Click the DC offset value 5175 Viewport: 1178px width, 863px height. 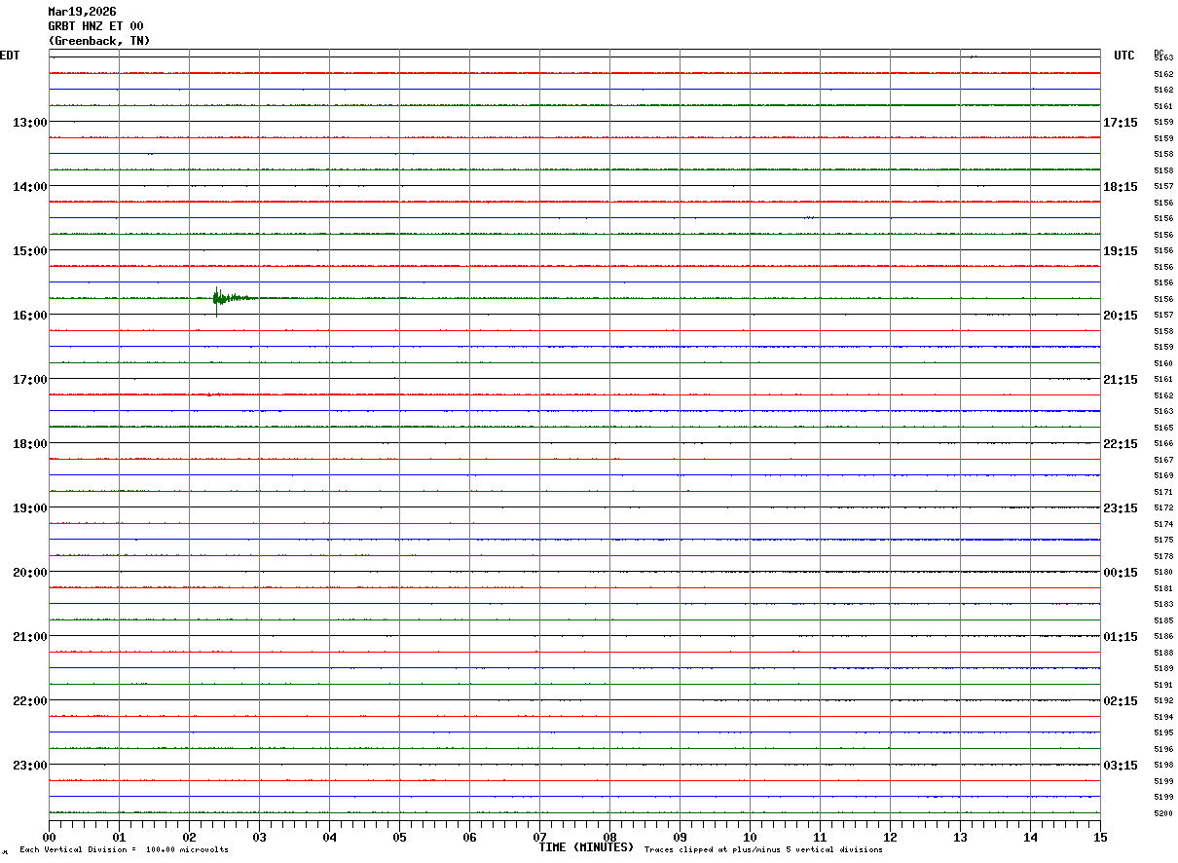[1163, 541]
